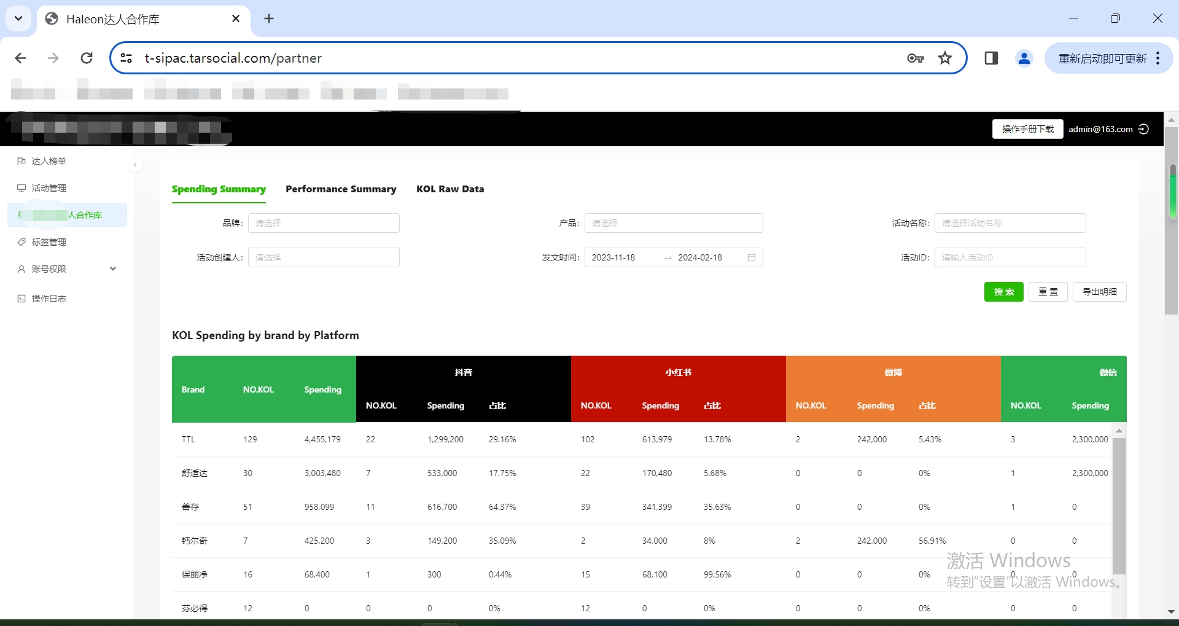Click the page's green vertical scrollbar thumb
The image size is (1179, 626).
tap(1172, 192)
